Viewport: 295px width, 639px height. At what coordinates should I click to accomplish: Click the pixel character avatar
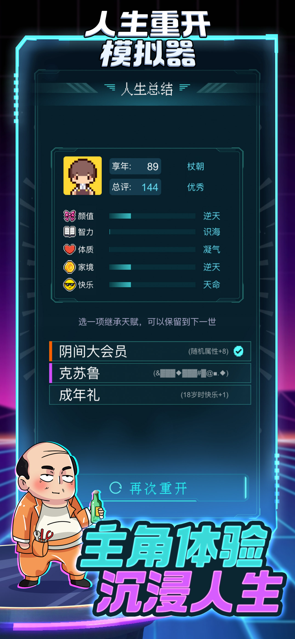click(x=83, y=176)
